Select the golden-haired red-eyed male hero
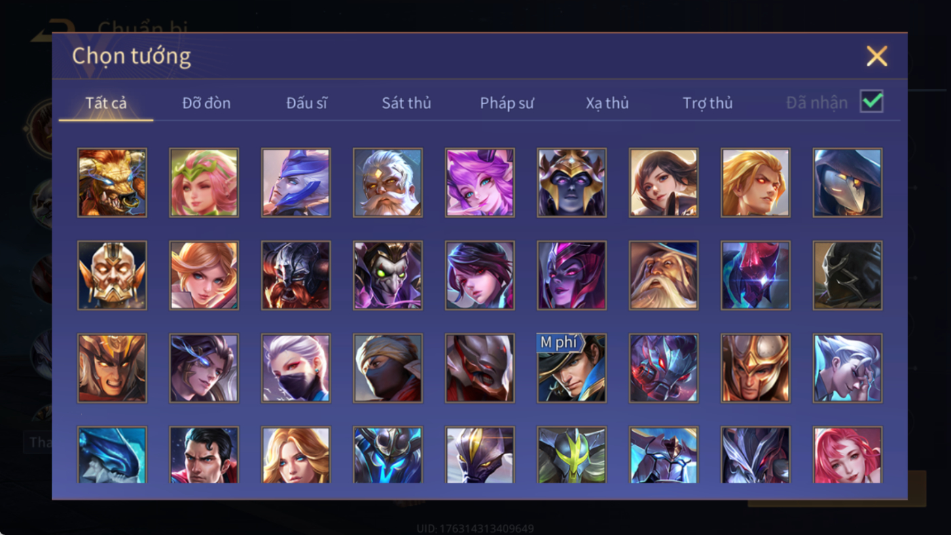Screen dimensions: 951x535 (755, 183)
